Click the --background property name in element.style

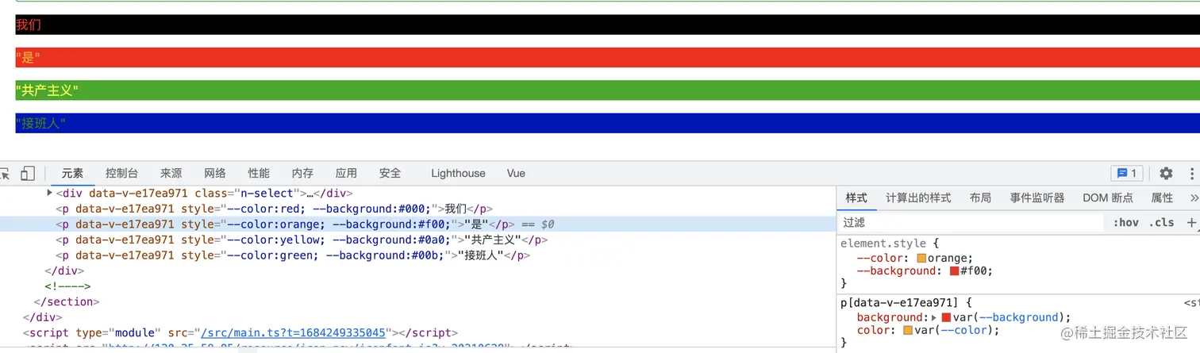897,271
